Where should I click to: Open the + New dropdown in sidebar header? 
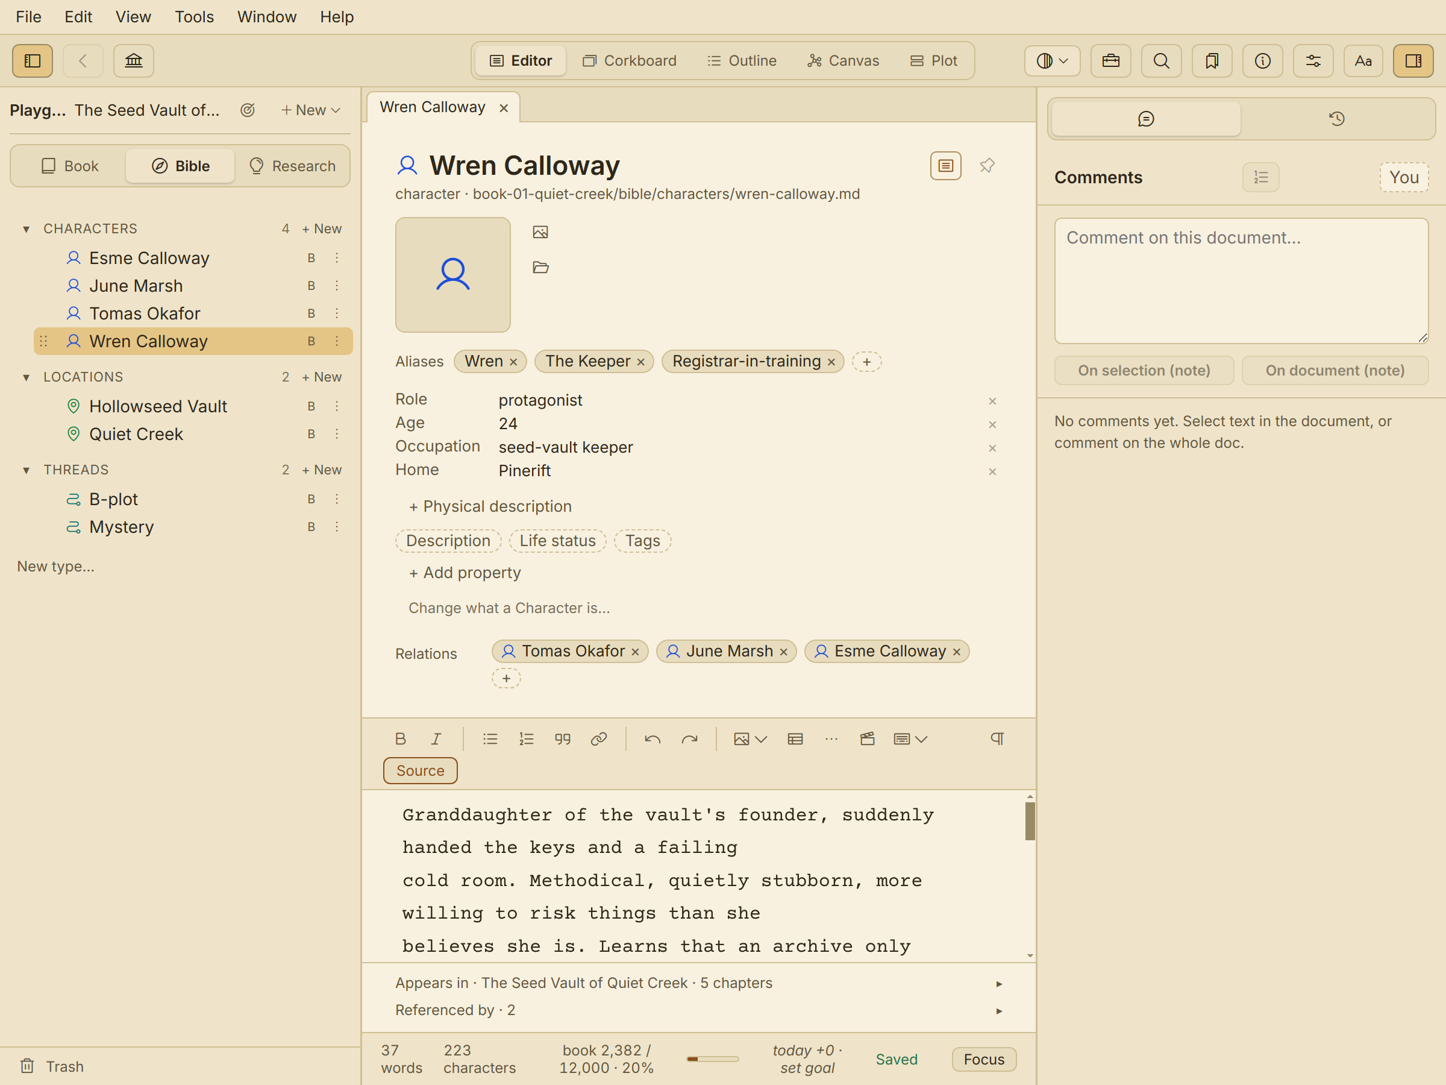click(311, 110)
